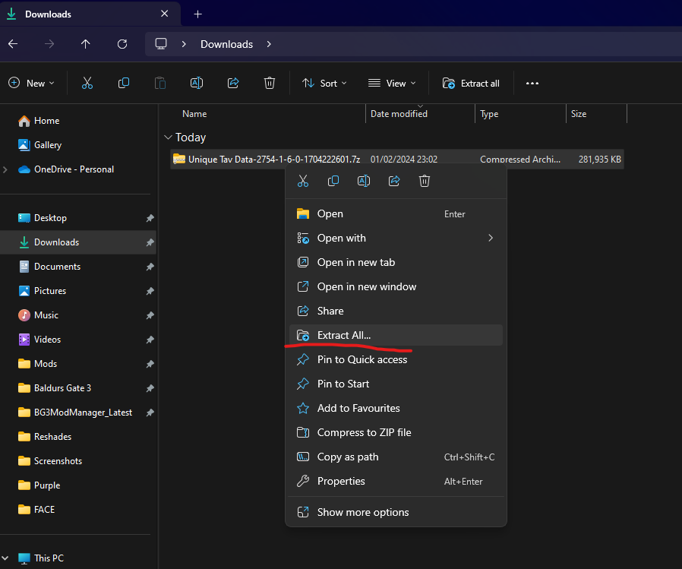Expand the Open with submenu

(340, 238)
